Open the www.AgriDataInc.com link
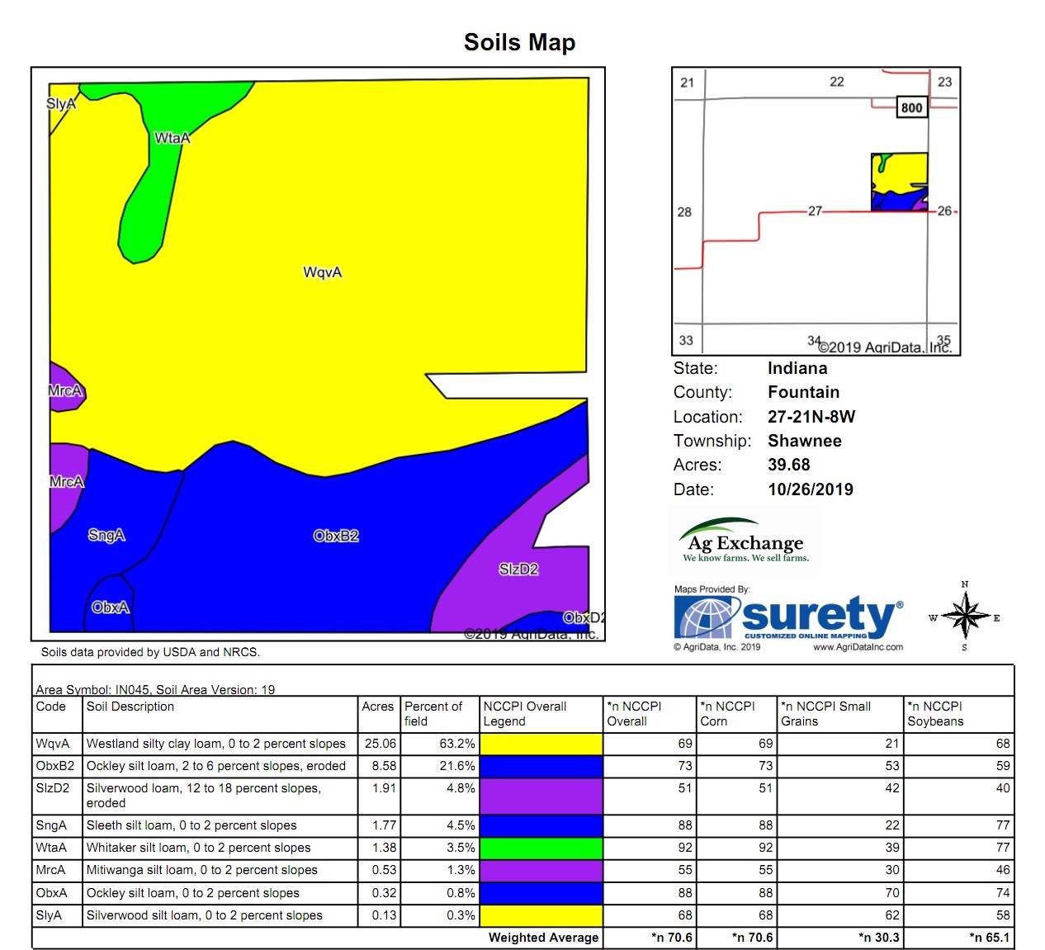Screen dimensions: 1045x950 [858, 647]
